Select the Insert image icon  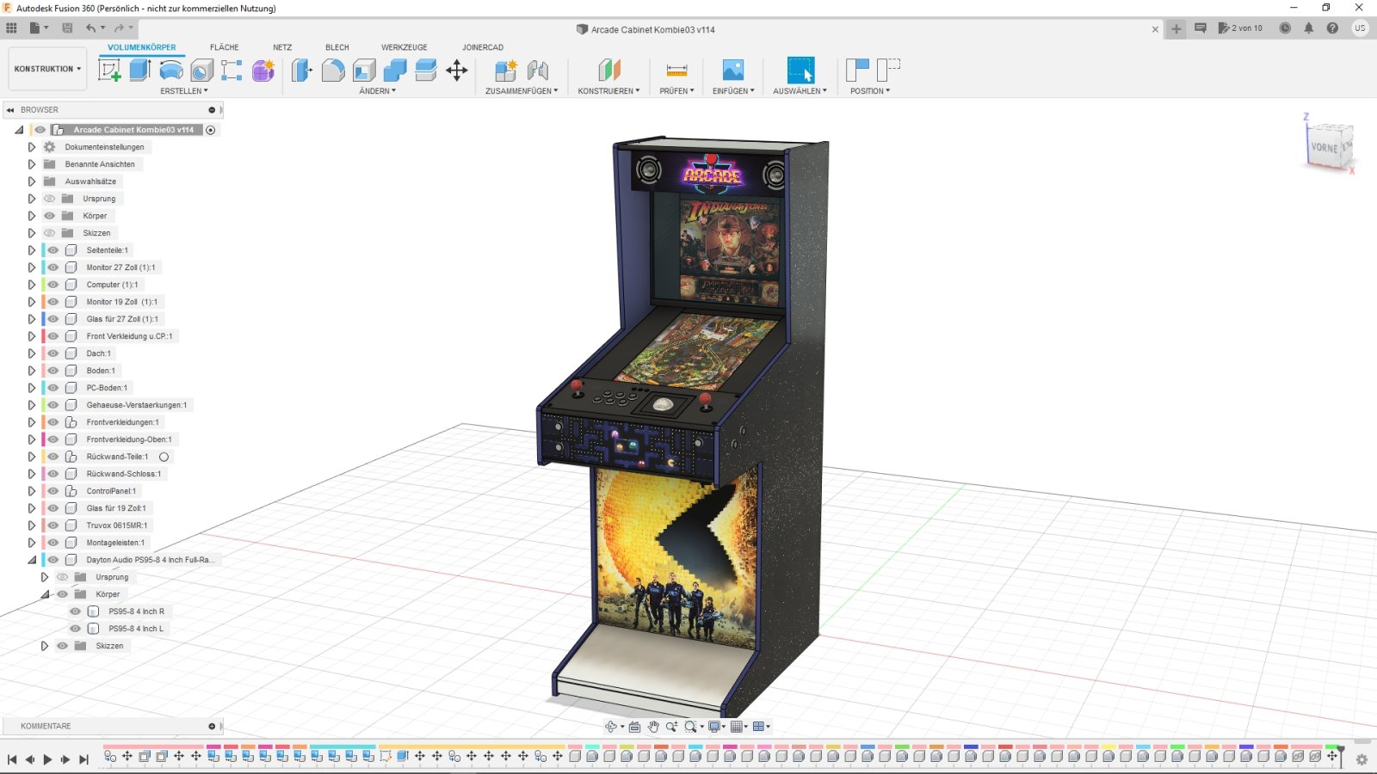coord(732,71)
